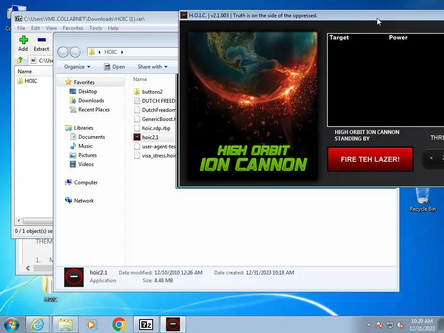Click the network tray icon

tap(390, 325)
